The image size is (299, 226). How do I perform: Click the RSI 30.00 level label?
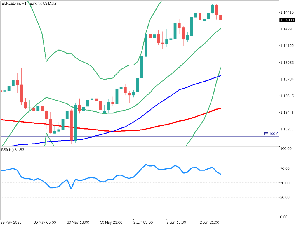[x=285, y=198]
